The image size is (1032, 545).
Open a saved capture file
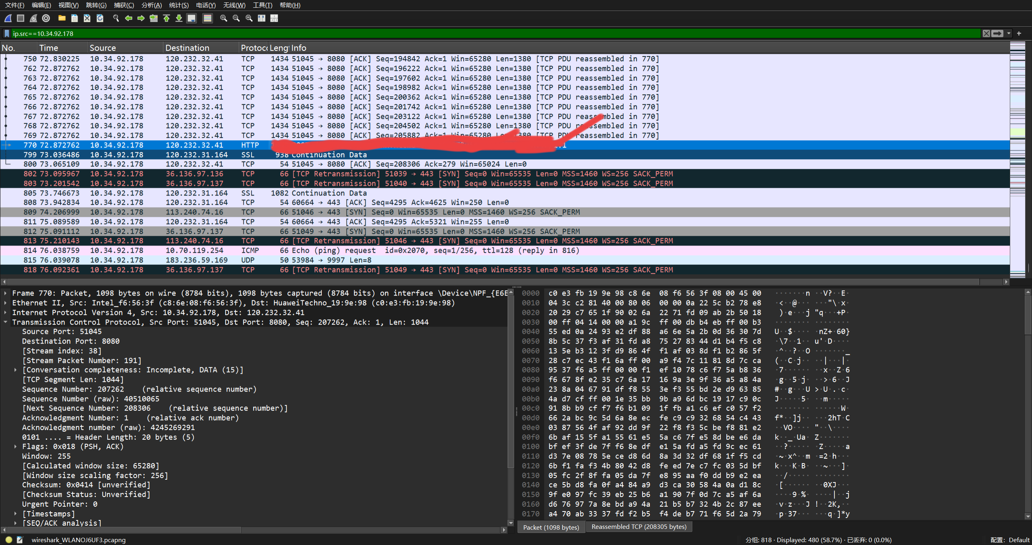(x=61, y=18)
